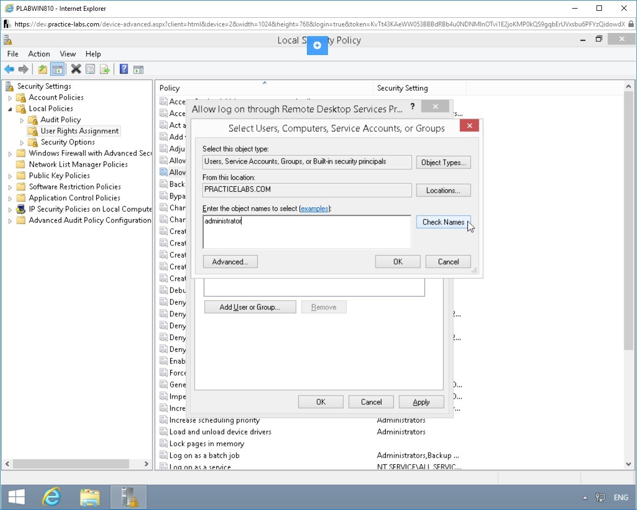Click the Add User or Group... button
This screenshot has width=637, height=510.
pos(250,307)
